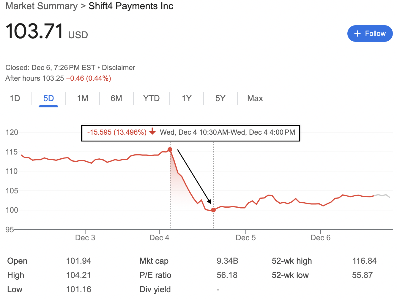Viewport: 397px width, 299px height.
Task: Click the Dec 5 axis label
Action: (x=245, y=237)
